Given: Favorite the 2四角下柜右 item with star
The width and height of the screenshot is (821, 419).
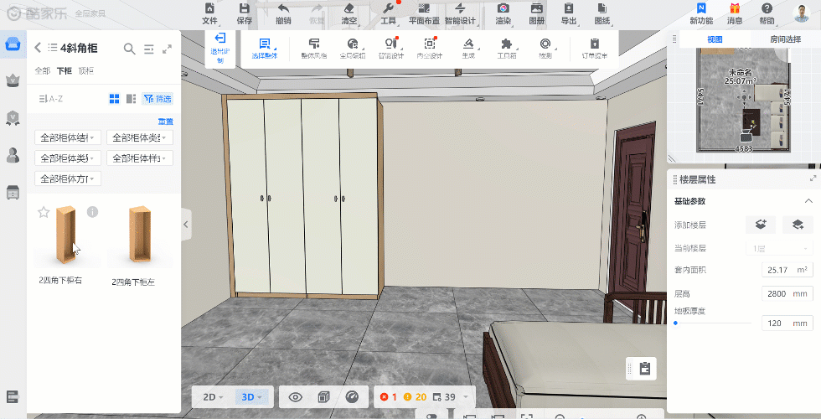Looking at the screenshot, I should [x=44, y=212].
